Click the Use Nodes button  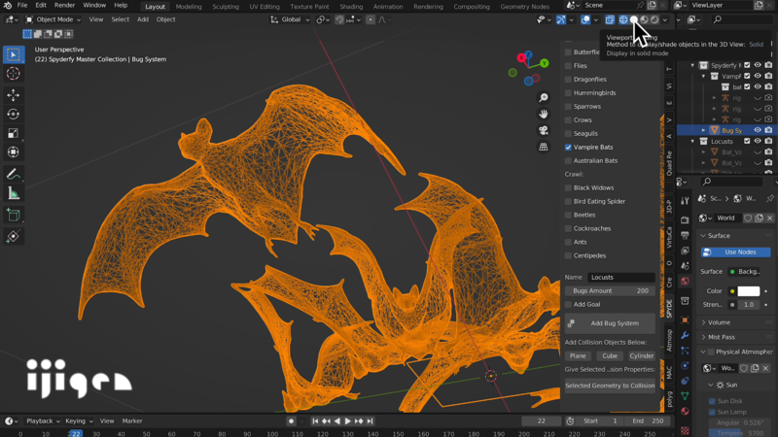point(736,252)
